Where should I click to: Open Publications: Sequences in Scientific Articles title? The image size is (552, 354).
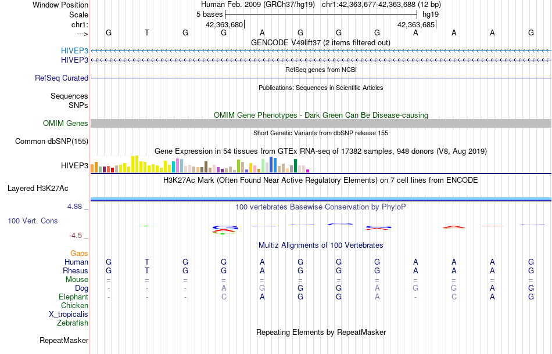[x=321, y=88]
